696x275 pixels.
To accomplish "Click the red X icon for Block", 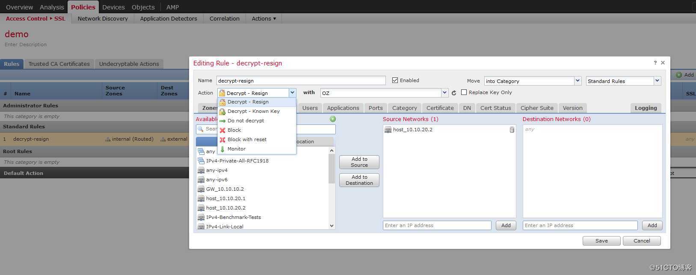I will [x=222, y=130].
